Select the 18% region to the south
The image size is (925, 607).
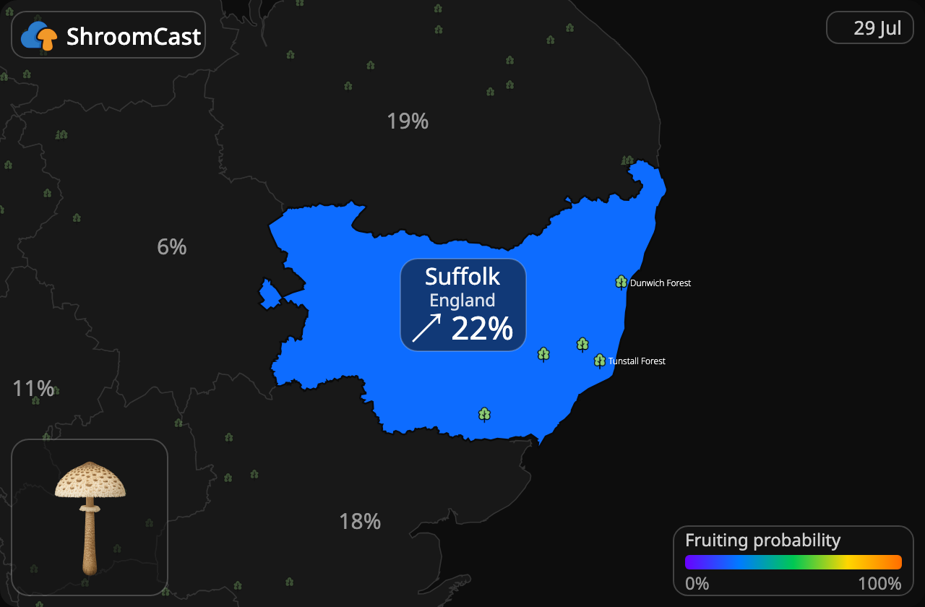click(x=360, y=521)
